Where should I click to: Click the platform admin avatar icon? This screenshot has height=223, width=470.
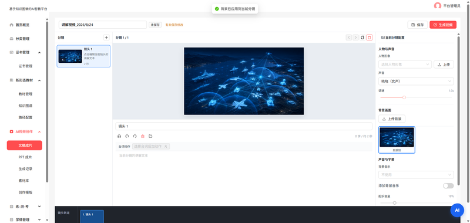pos(437,6)
